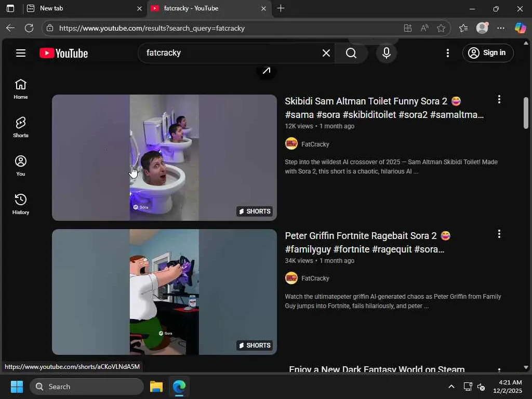Click the Skibidi video description text
This screenshot has height=399, width=532.
click(391, 167)
